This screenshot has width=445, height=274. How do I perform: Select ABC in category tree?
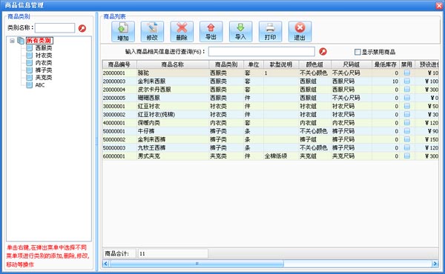click(x=40, y=84)
